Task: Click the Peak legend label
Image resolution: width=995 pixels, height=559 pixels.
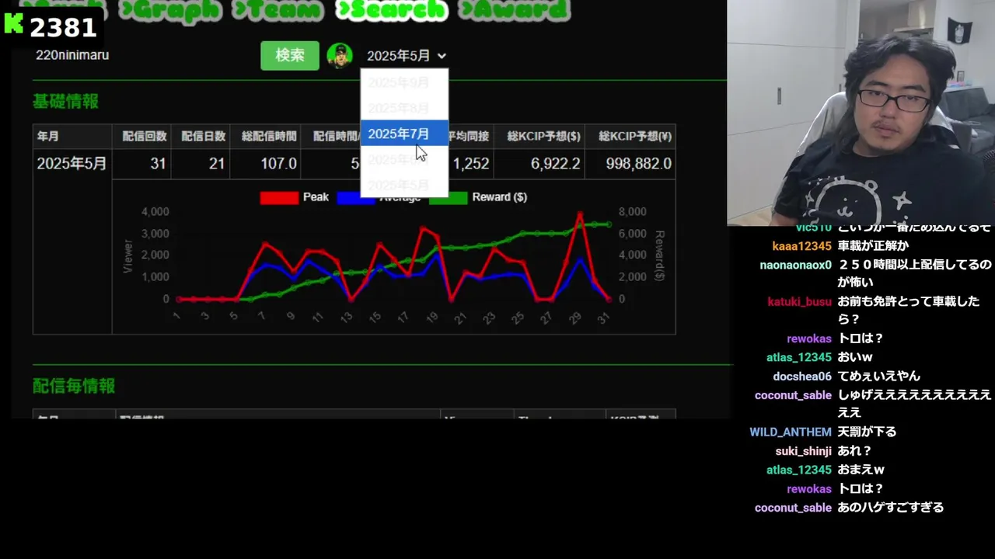Action: (316, 197)
